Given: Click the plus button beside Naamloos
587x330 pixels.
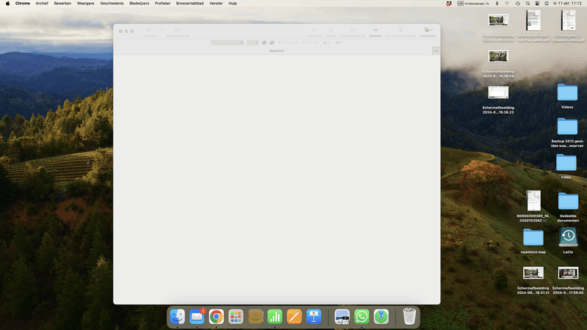Looking at the screenshot, I should click(x=436, y=51).
